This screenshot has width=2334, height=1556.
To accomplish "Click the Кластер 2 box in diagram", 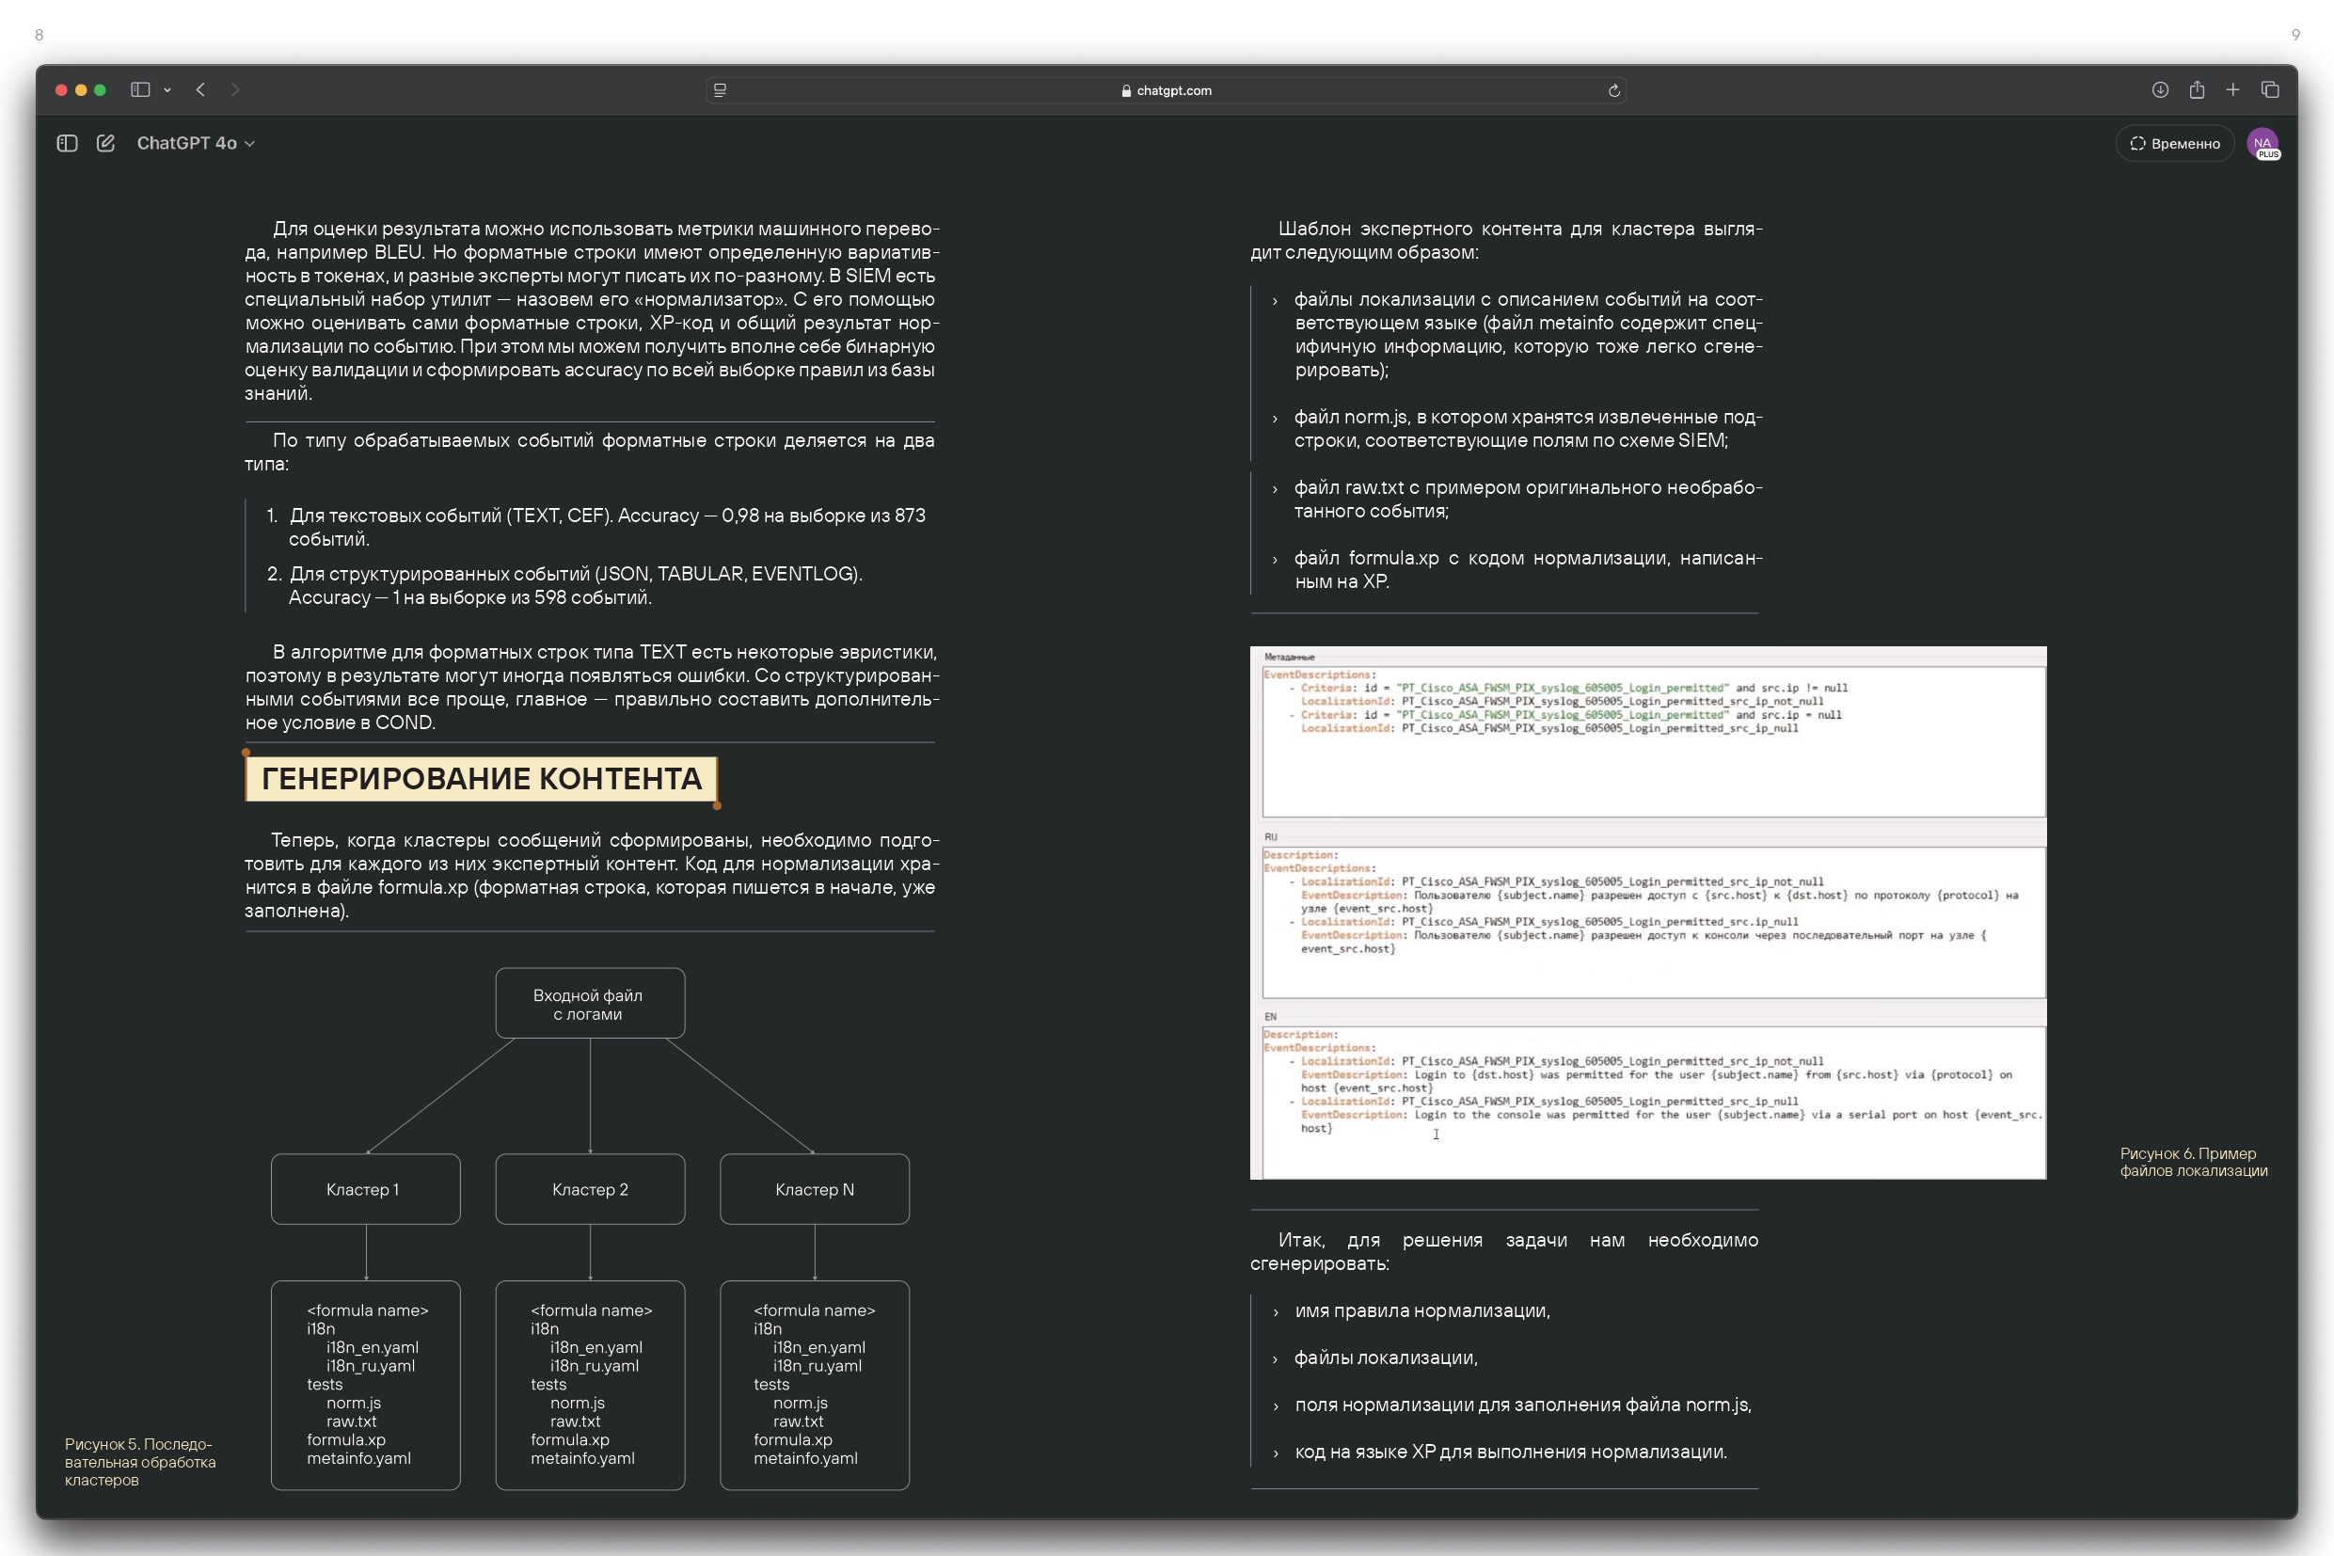I will [590, 1189].
